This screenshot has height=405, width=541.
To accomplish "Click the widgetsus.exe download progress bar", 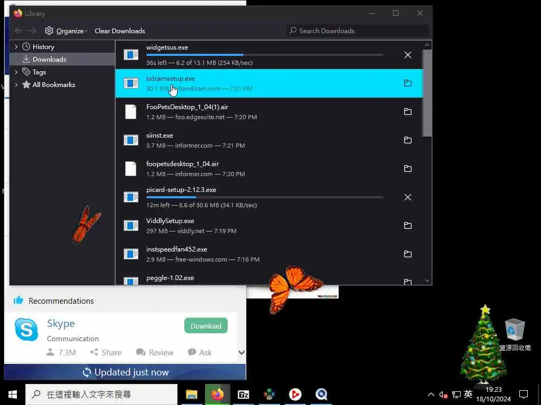I will tap(265, 55).
